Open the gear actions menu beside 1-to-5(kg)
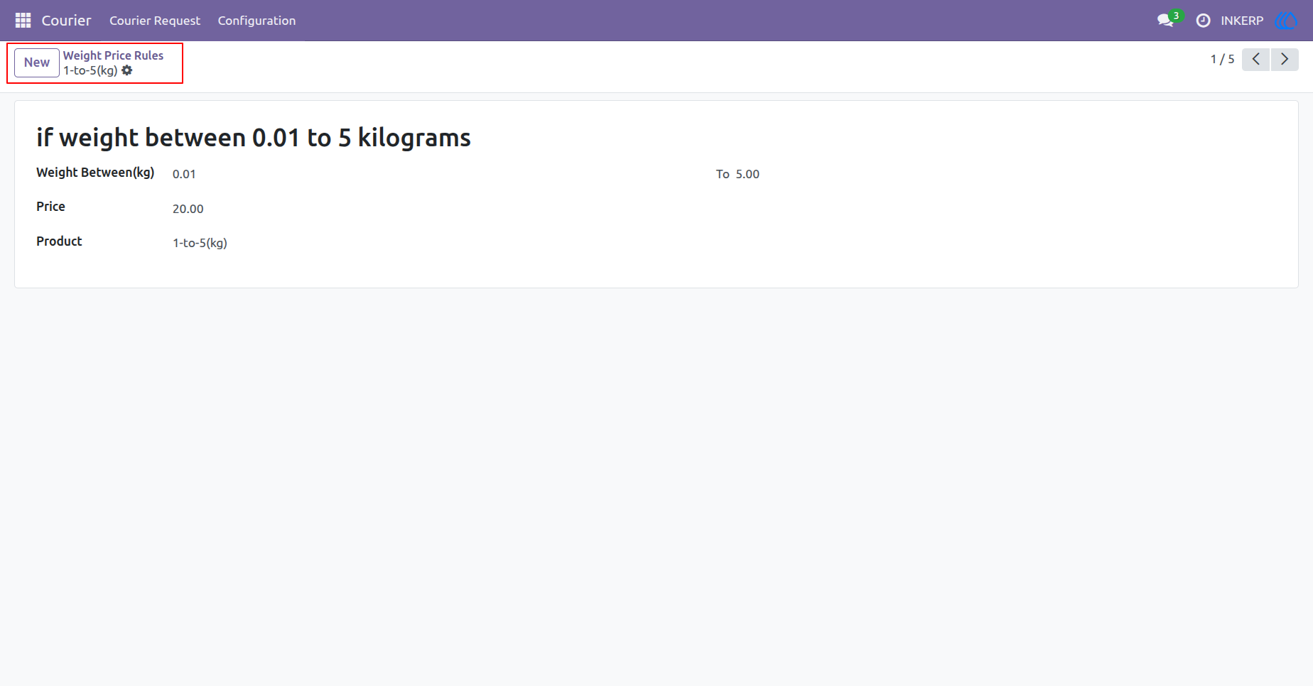 127,70
